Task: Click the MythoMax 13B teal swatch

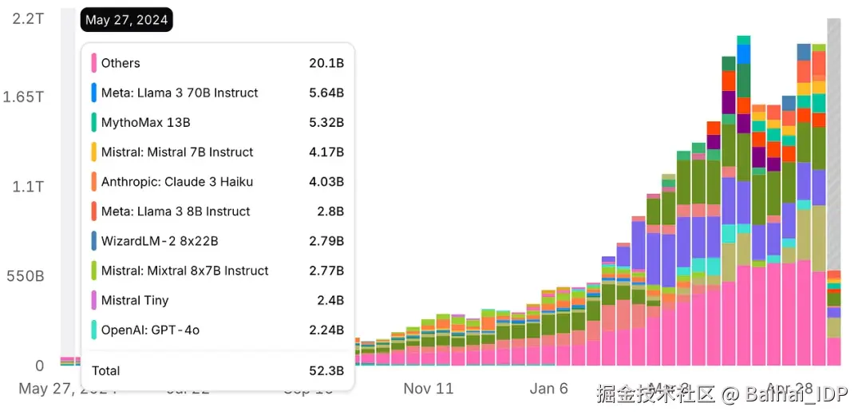Action: click(94, 123)
